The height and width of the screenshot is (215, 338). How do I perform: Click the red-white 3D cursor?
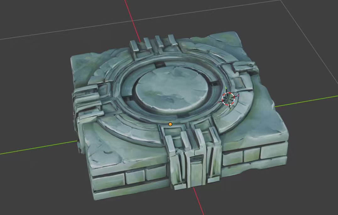pos(228,99)
